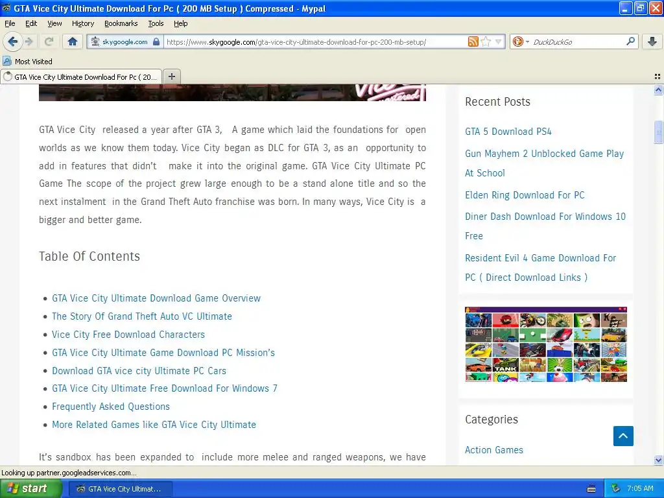
Task: Open the DuckDuckGo search engine selector
Action: pyautogui.click(x=521, y=41)
